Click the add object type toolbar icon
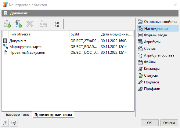The height and width of the screenshot is (128, 180). (x=7, y=24)
